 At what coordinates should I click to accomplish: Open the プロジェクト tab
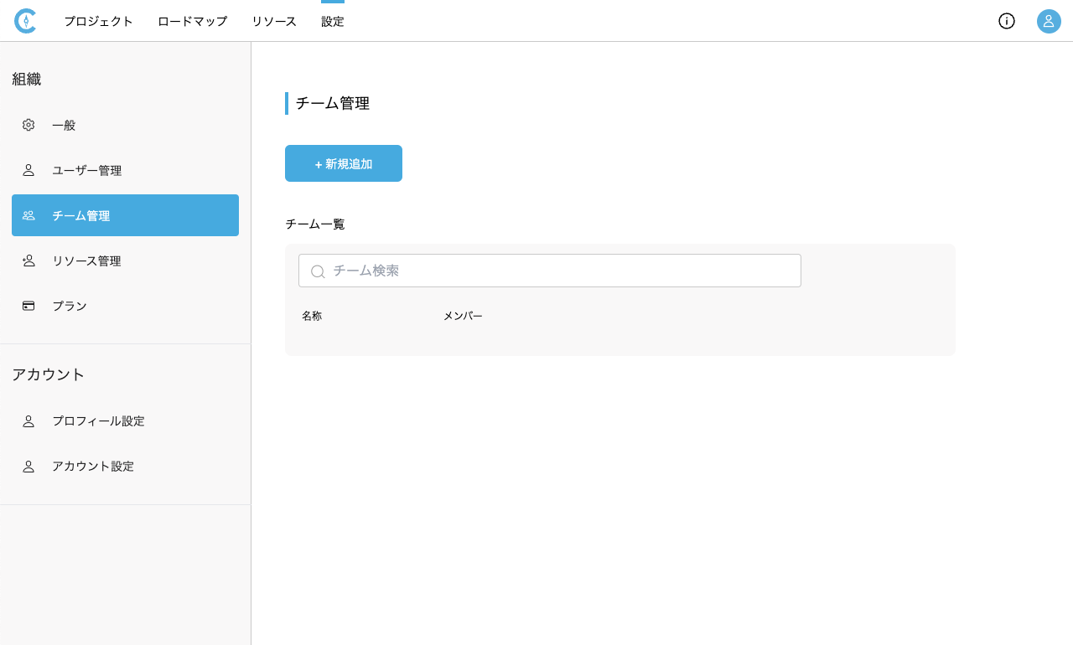pos(99,22)
